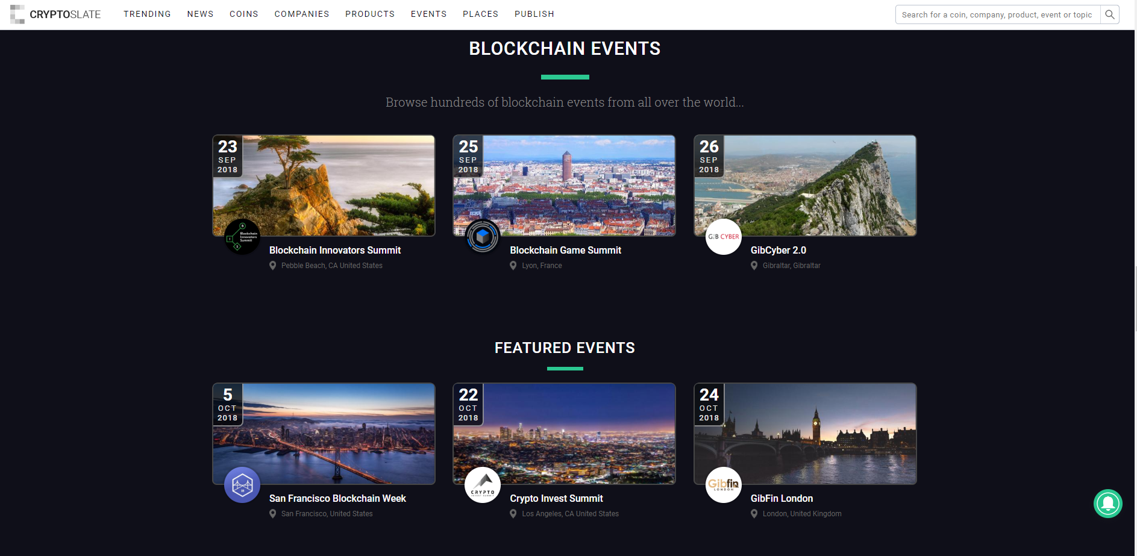This screenshot has width=1137, height=556.
Task: Click the 22 Oct 2018 date badge
Action: [x=468, y=404]
